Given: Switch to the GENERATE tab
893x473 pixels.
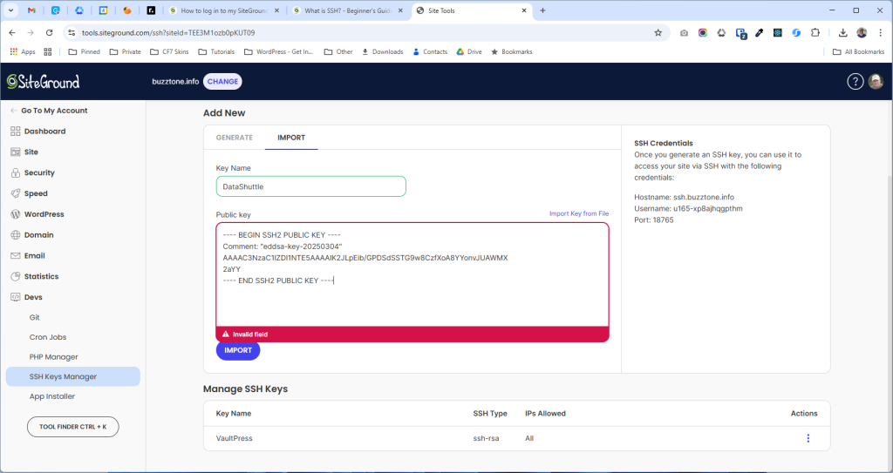Looking at the screenshot, I should (x=234, y=138).
